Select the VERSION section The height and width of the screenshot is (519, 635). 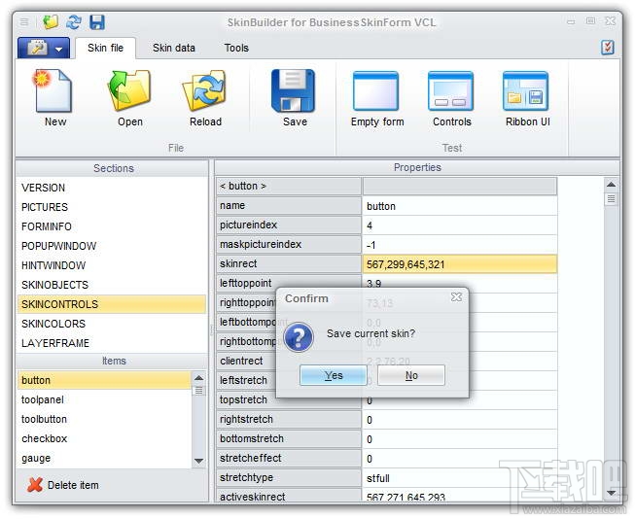(x=112, y=188)
